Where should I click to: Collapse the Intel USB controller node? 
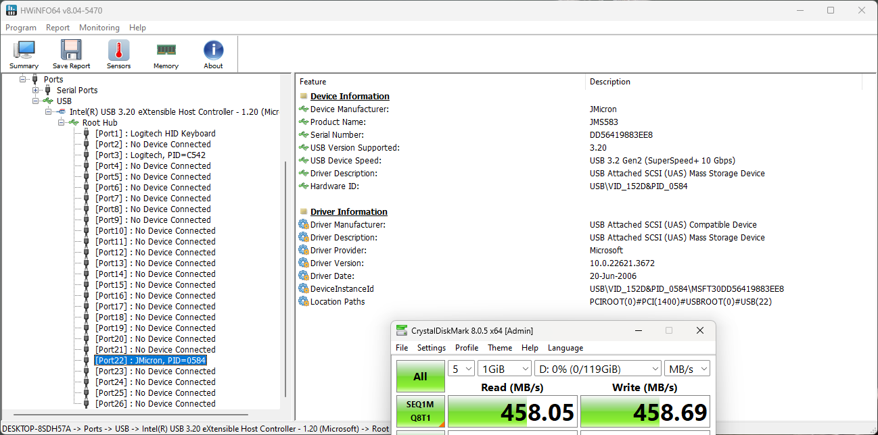coord(49,112)
